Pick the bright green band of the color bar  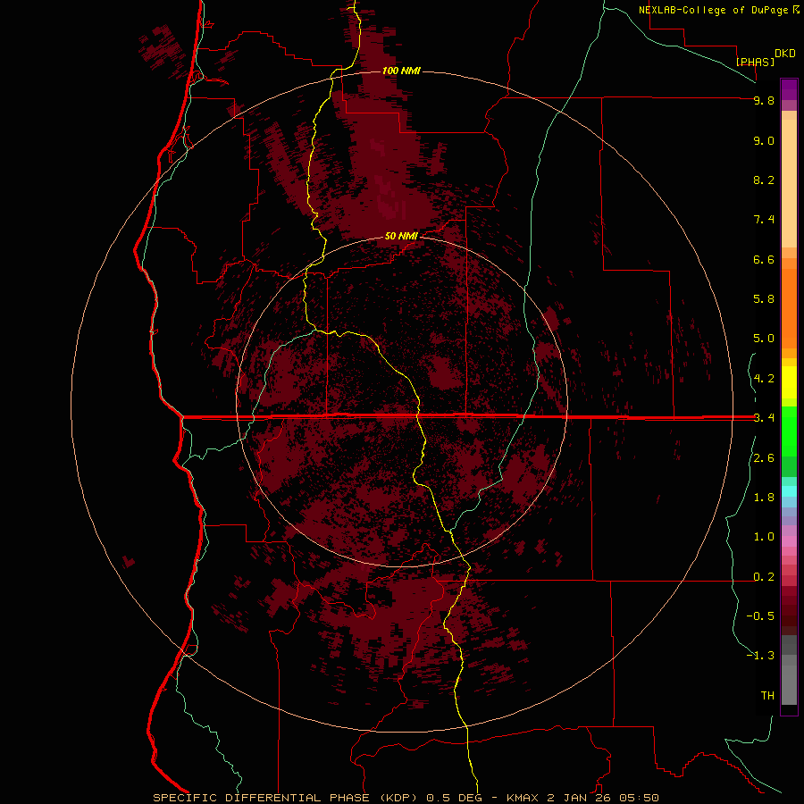789,431
